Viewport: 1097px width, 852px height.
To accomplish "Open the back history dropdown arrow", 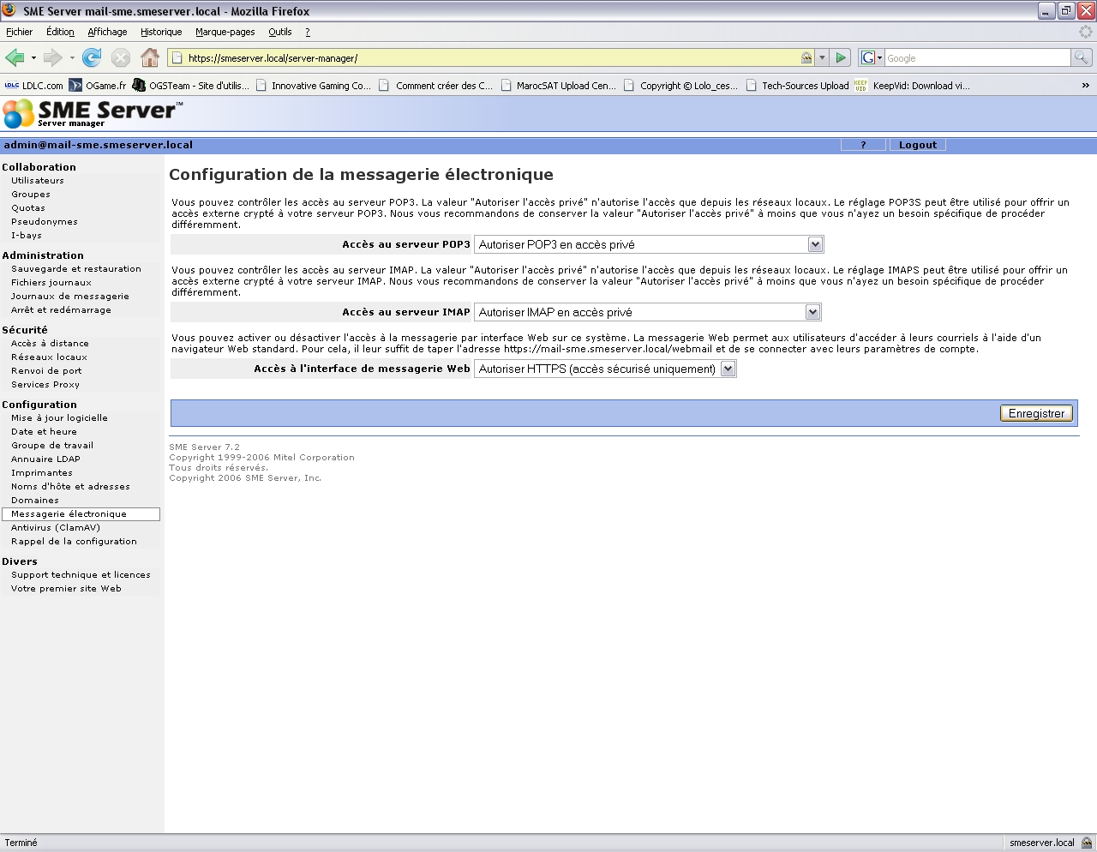I will click(x=33, y=58).
